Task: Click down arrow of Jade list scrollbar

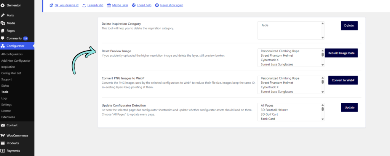Action: 323,38
